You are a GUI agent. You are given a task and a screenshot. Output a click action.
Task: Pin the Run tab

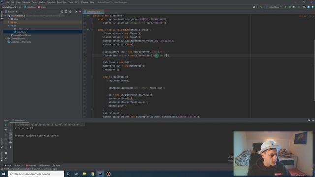pos(6,158)
